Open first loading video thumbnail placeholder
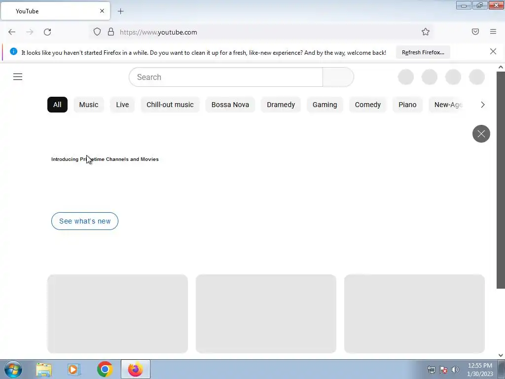The image size is (505, 379). 117,313
